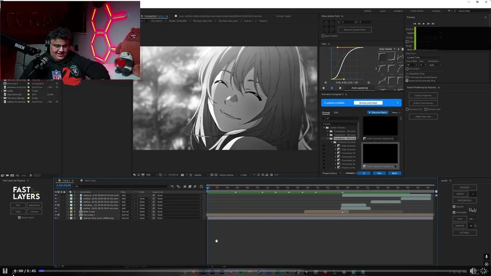Toggle Parent layers checkbox in Fast Layers
Screen dimensions: 491x276
(19, 217)
